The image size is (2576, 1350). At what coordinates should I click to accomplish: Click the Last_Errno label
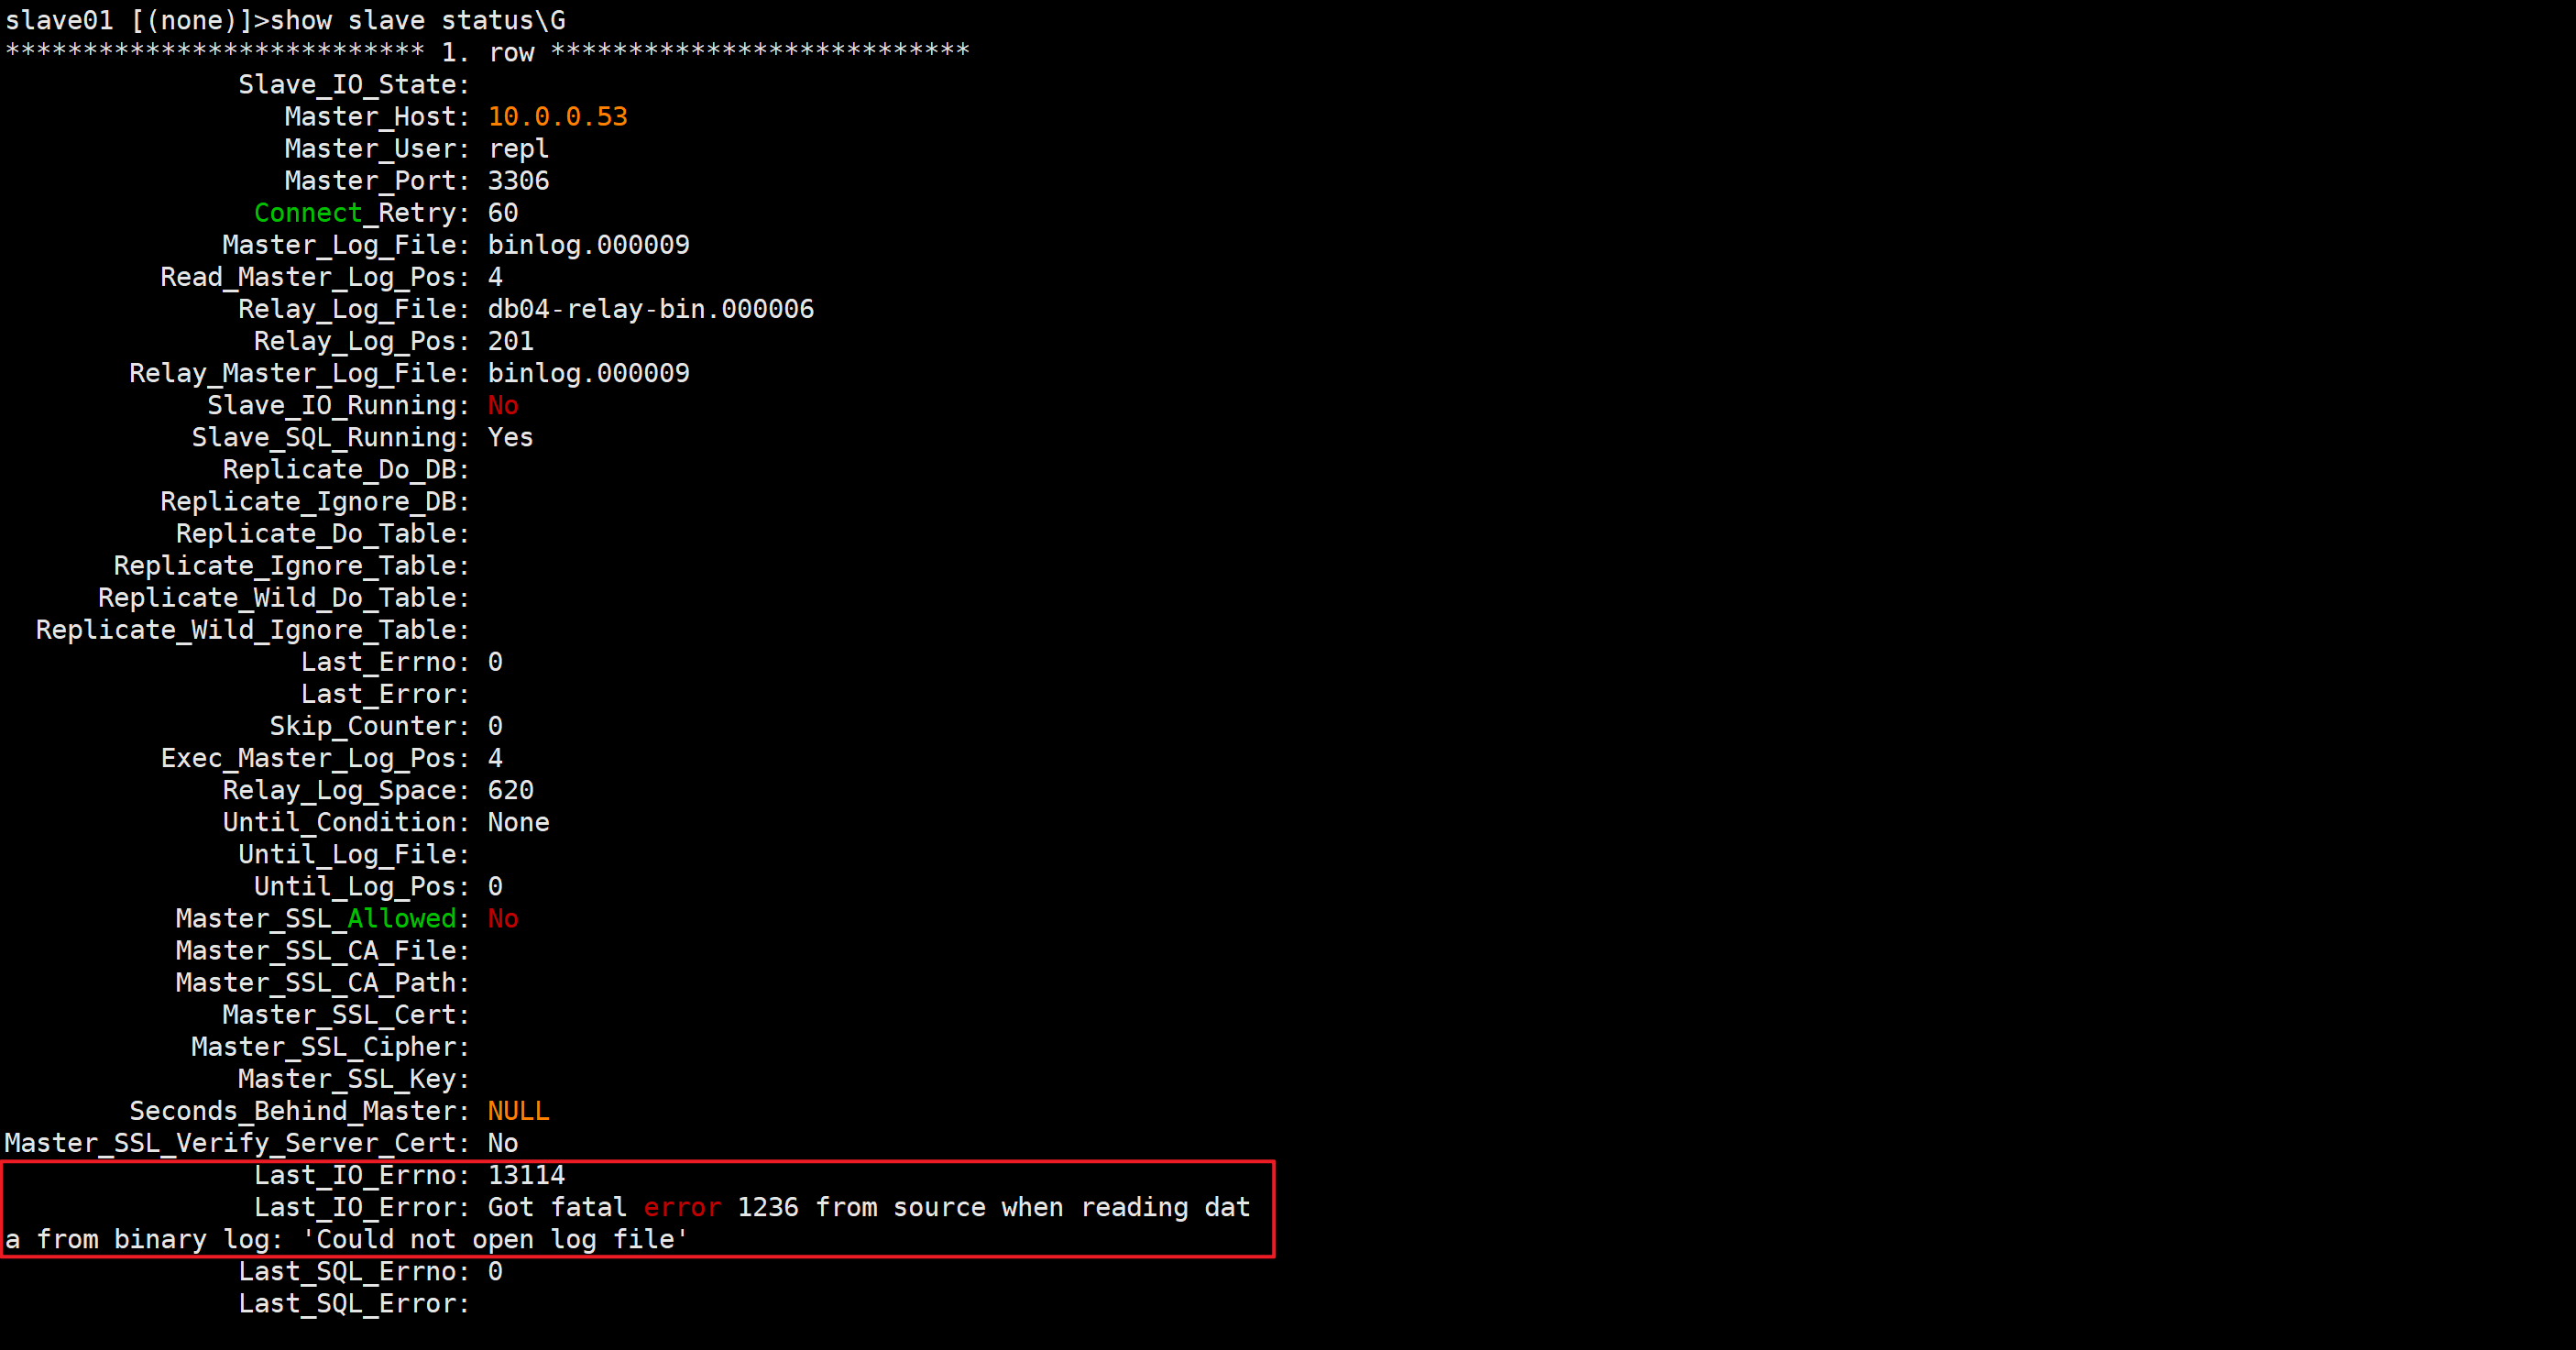point(385,662)
